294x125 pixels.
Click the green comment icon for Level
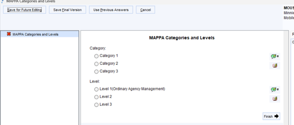pyautogui.click(x=273, y=90)
